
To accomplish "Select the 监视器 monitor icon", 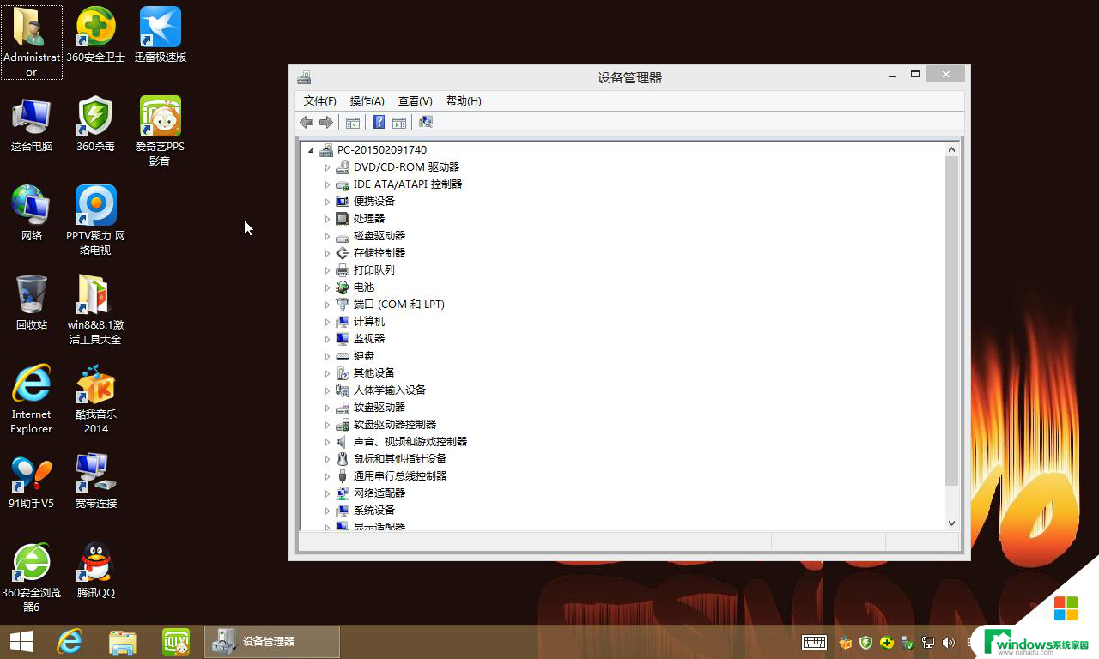I will tap(343, 339).
